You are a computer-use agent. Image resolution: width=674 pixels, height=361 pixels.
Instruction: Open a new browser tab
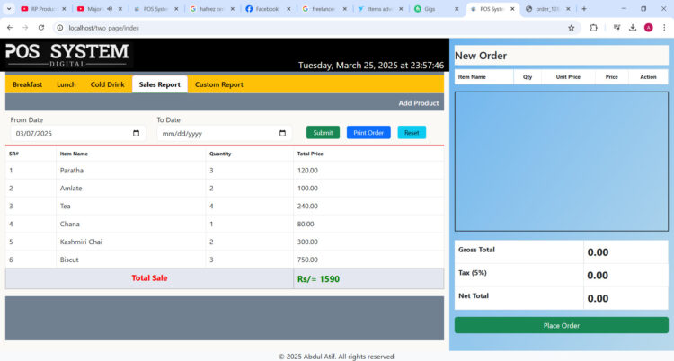[x=584, y=9]
